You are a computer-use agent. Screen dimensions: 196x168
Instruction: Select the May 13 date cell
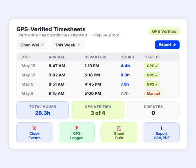(28, 66)
